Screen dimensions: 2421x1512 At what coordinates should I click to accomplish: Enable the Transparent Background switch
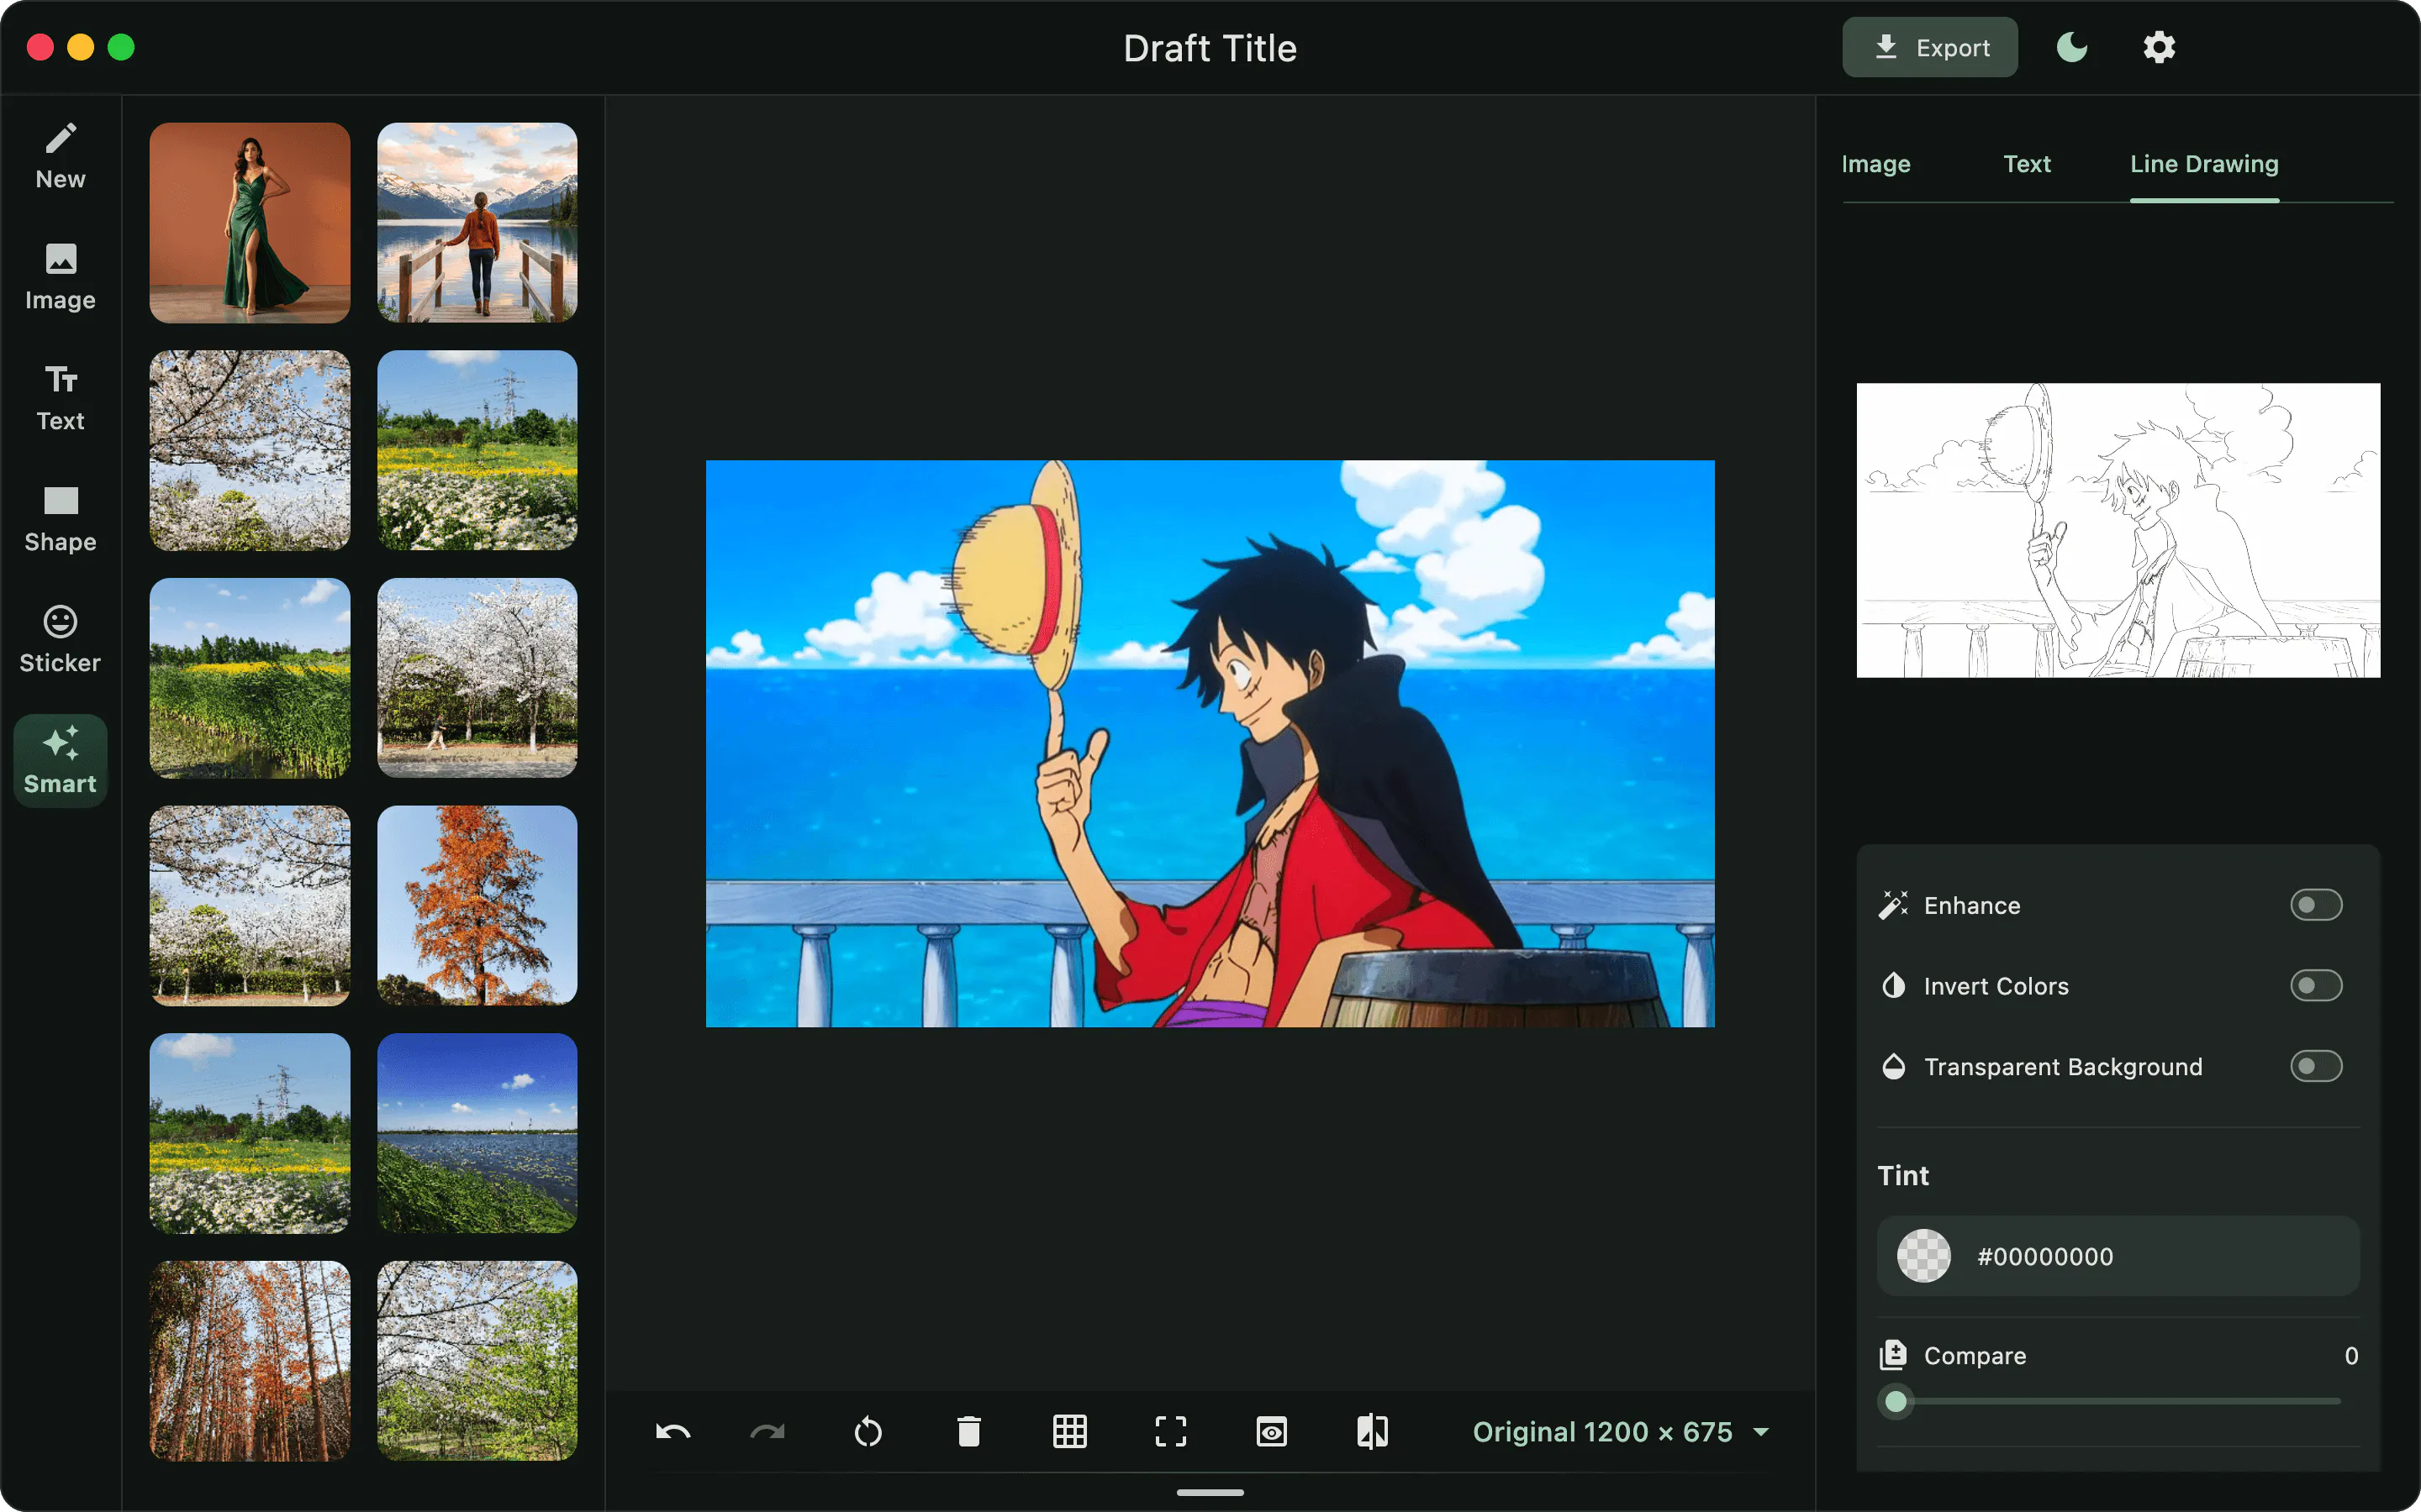[x=2316, y=1066]
